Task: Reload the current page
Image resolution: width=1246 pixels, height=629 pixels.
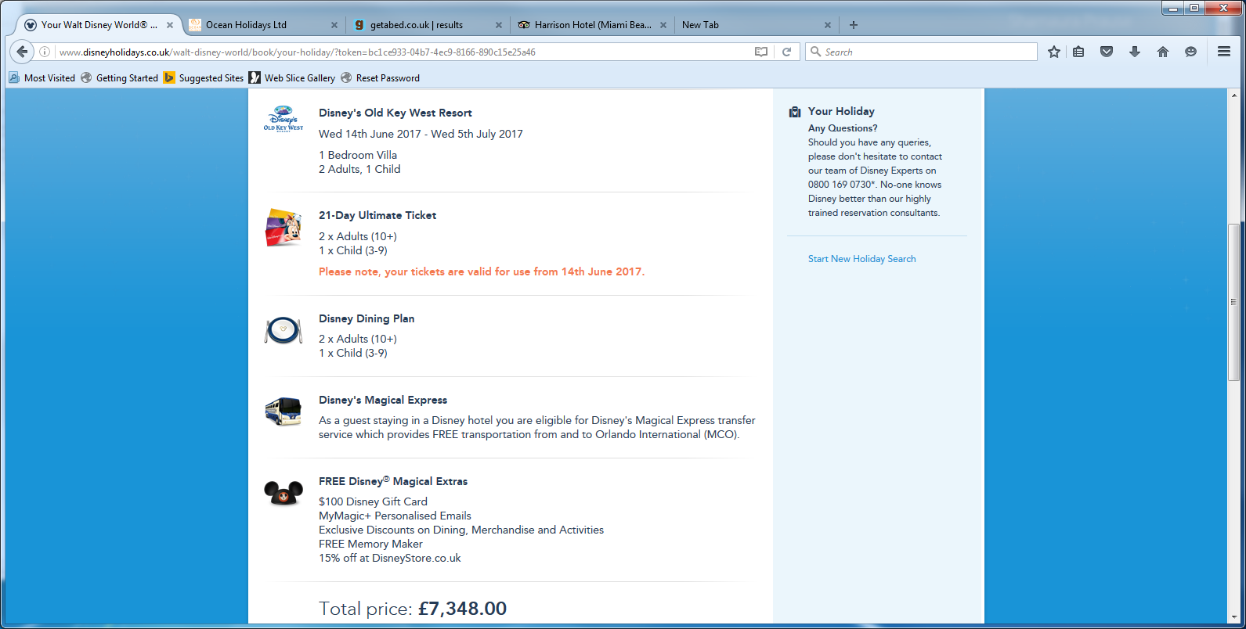Action: coord(786,52)
